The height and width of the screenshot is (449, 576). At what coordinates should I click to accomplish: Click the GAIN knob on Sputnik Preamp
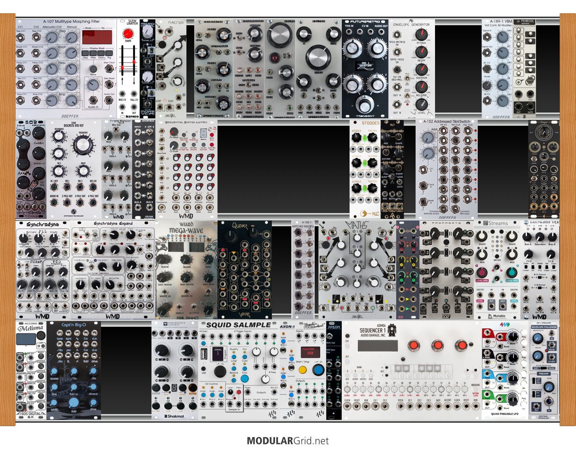(x=549, y=387)
